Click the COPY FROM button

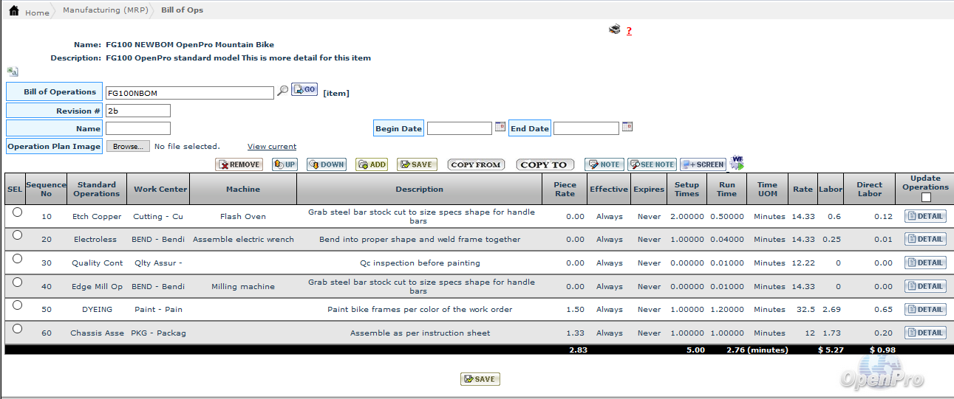point(476,164)
